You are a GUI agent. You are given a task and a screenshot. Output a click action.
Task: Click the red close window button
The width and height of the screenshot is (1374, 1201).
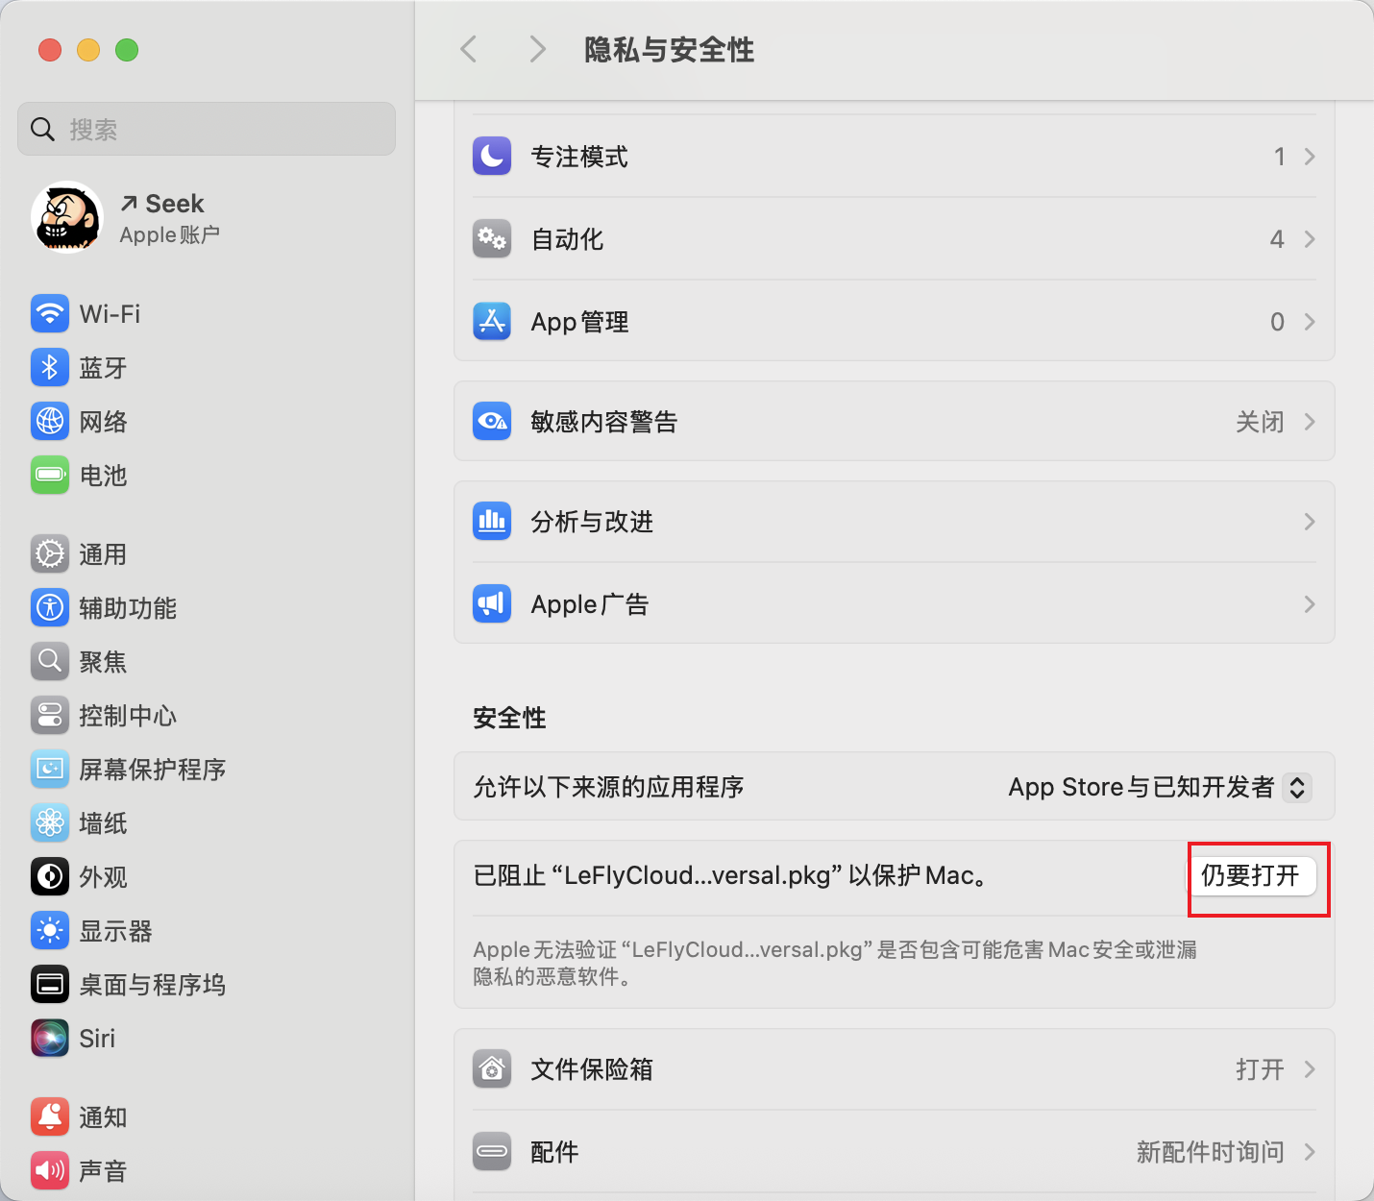pyautogui.click(x=50, y=49)
